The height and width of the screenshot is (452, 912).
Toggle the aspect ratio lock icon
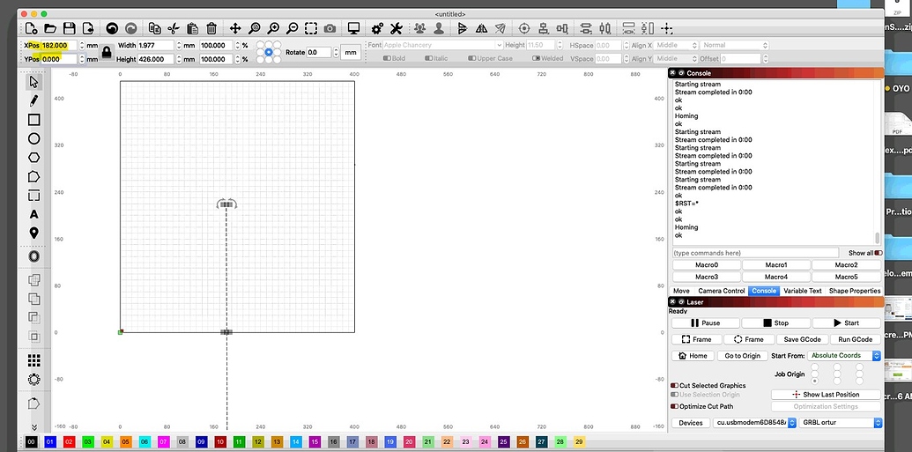coord(107,52)
